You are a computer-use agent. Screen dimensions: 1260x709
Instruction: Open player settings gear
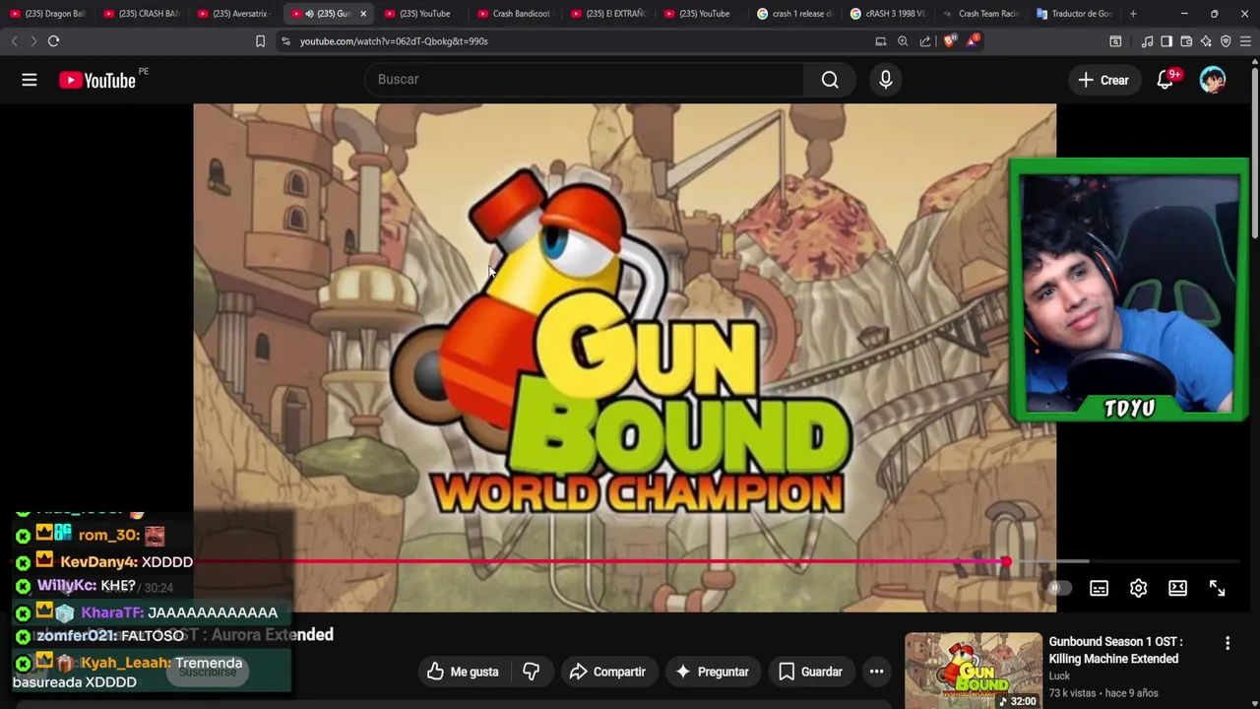[x=1138, y=588]
